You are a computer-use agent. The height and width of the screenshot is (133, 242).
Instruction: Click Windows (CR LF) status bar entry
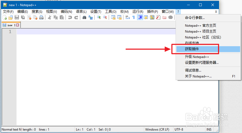point(157,130)
